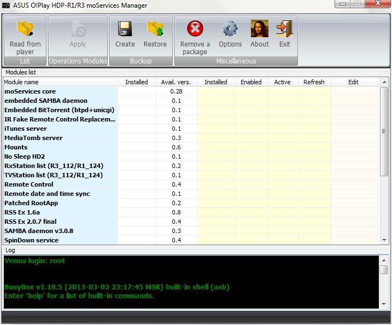Select iTunes server module
Viewport: 392px width, 325px height.
coord(190,129)
